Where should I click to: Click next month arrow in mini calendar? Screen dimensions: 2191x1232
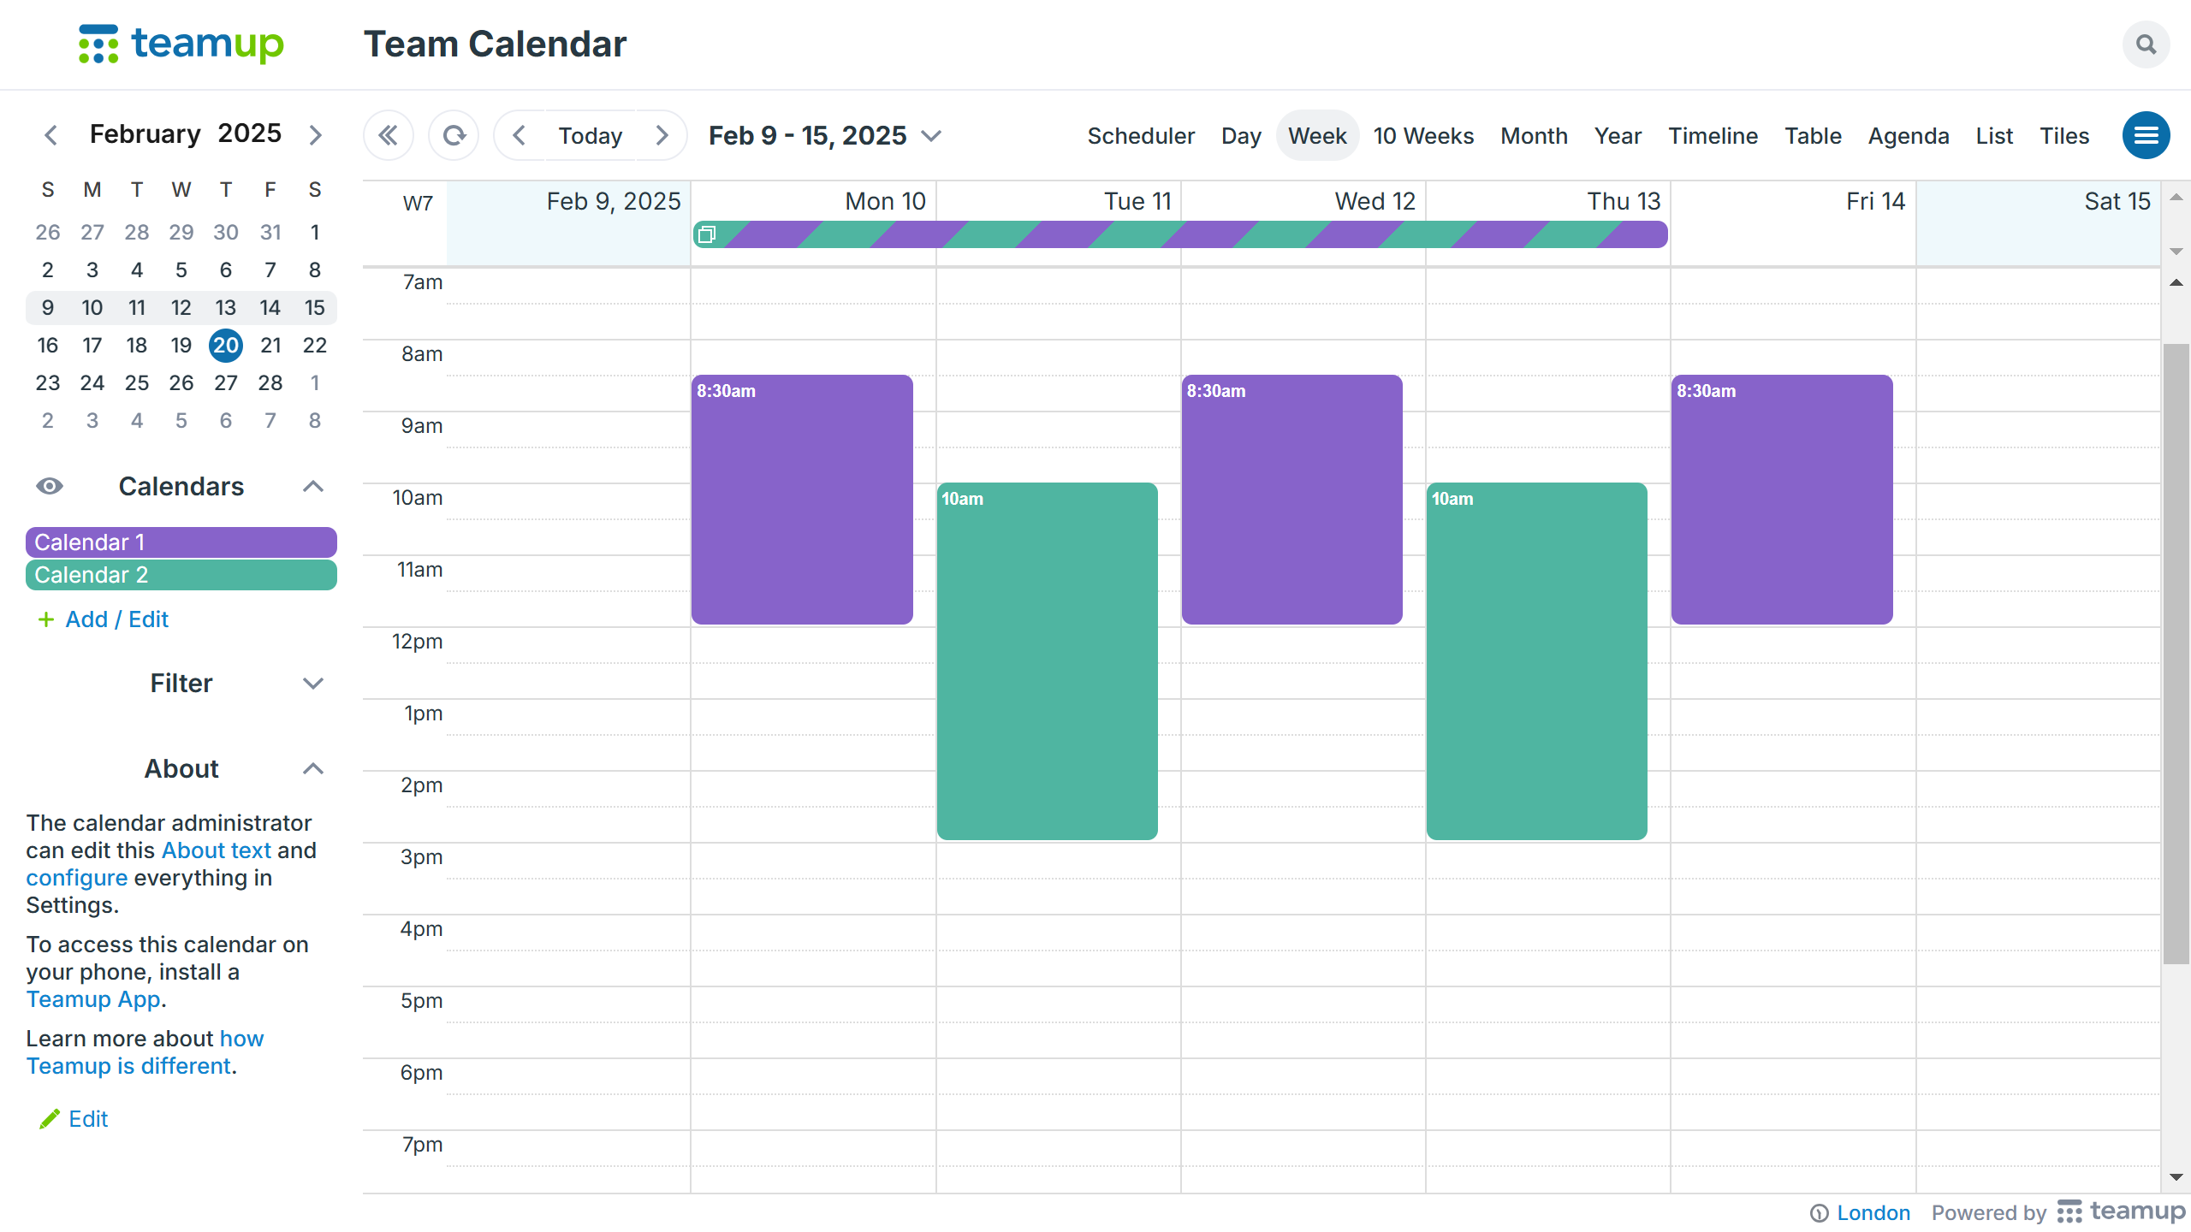[315, 135]
